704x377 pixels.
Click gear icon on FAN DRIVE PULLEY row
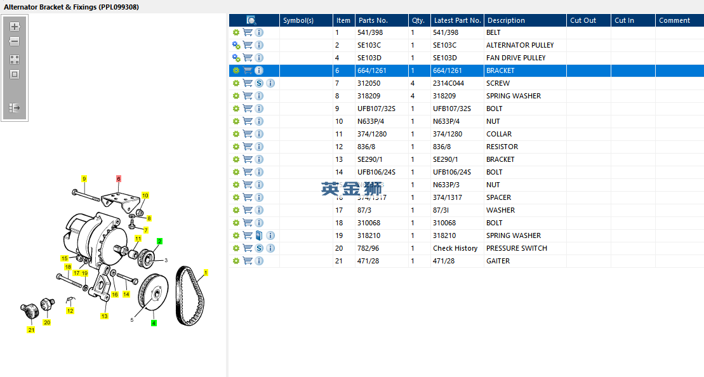click(236, 58)
